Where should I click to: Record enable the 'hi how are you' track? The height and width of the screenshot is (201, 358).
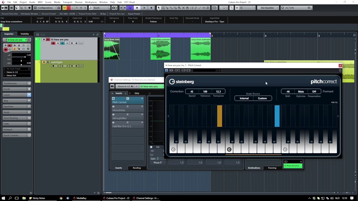tap(53, 43)
